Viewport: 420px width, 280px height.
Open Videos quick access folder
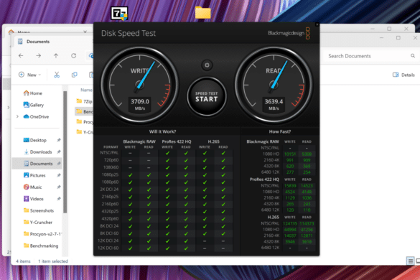pos(34,199)
